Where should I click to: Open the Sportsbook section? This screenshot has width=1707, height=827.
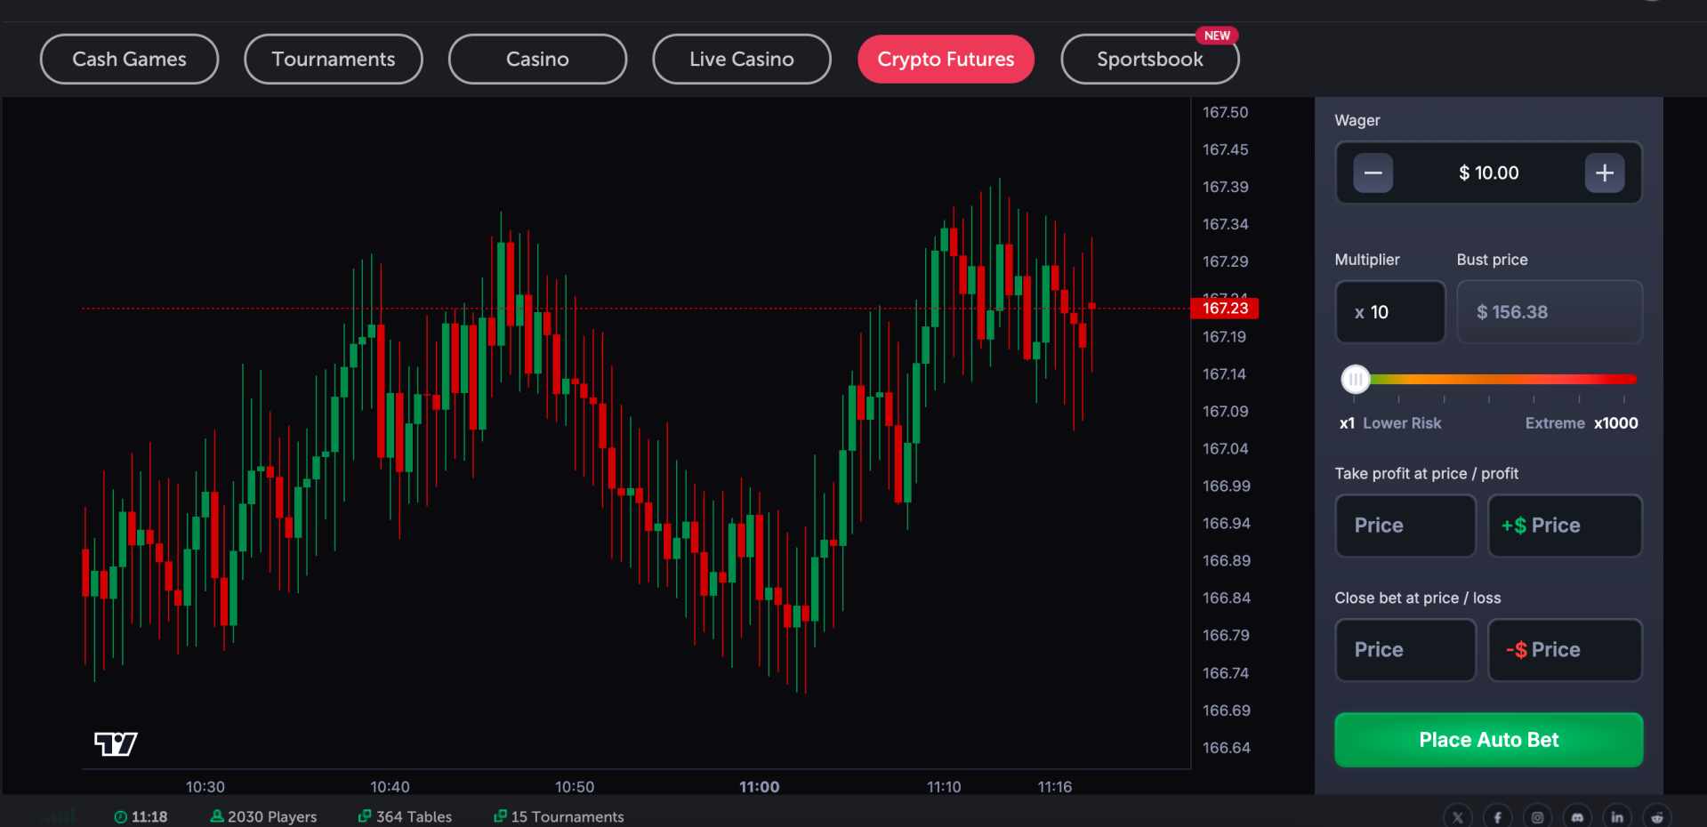1150,59
